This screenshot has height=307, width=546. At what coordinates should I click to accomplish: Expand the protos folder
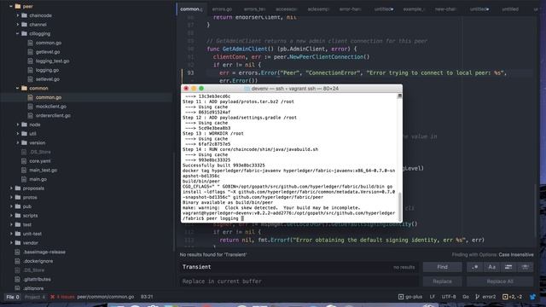point(11,197)
